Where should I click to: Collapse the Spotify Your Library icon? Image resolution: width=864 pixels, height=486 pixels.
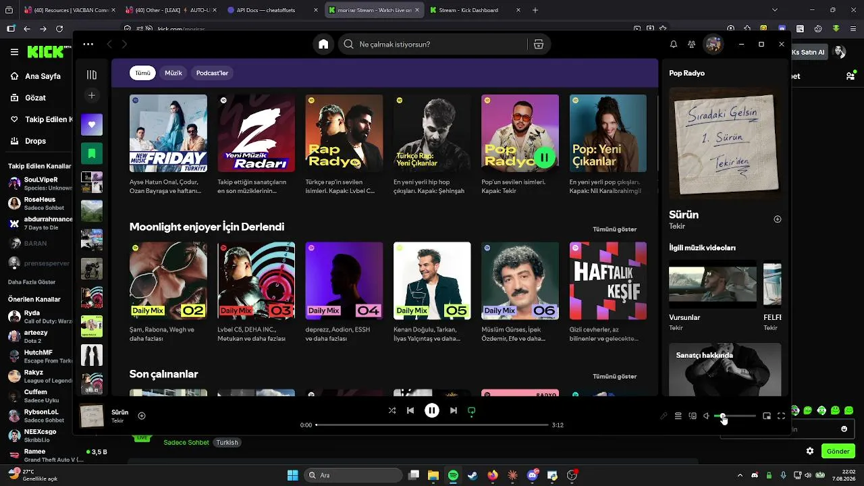[92, 75]
